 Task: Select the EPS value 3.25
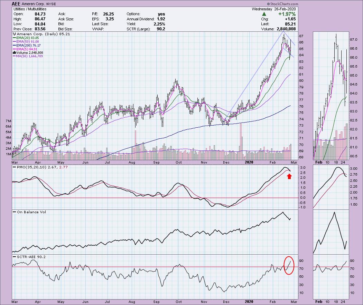coord(110,19)
